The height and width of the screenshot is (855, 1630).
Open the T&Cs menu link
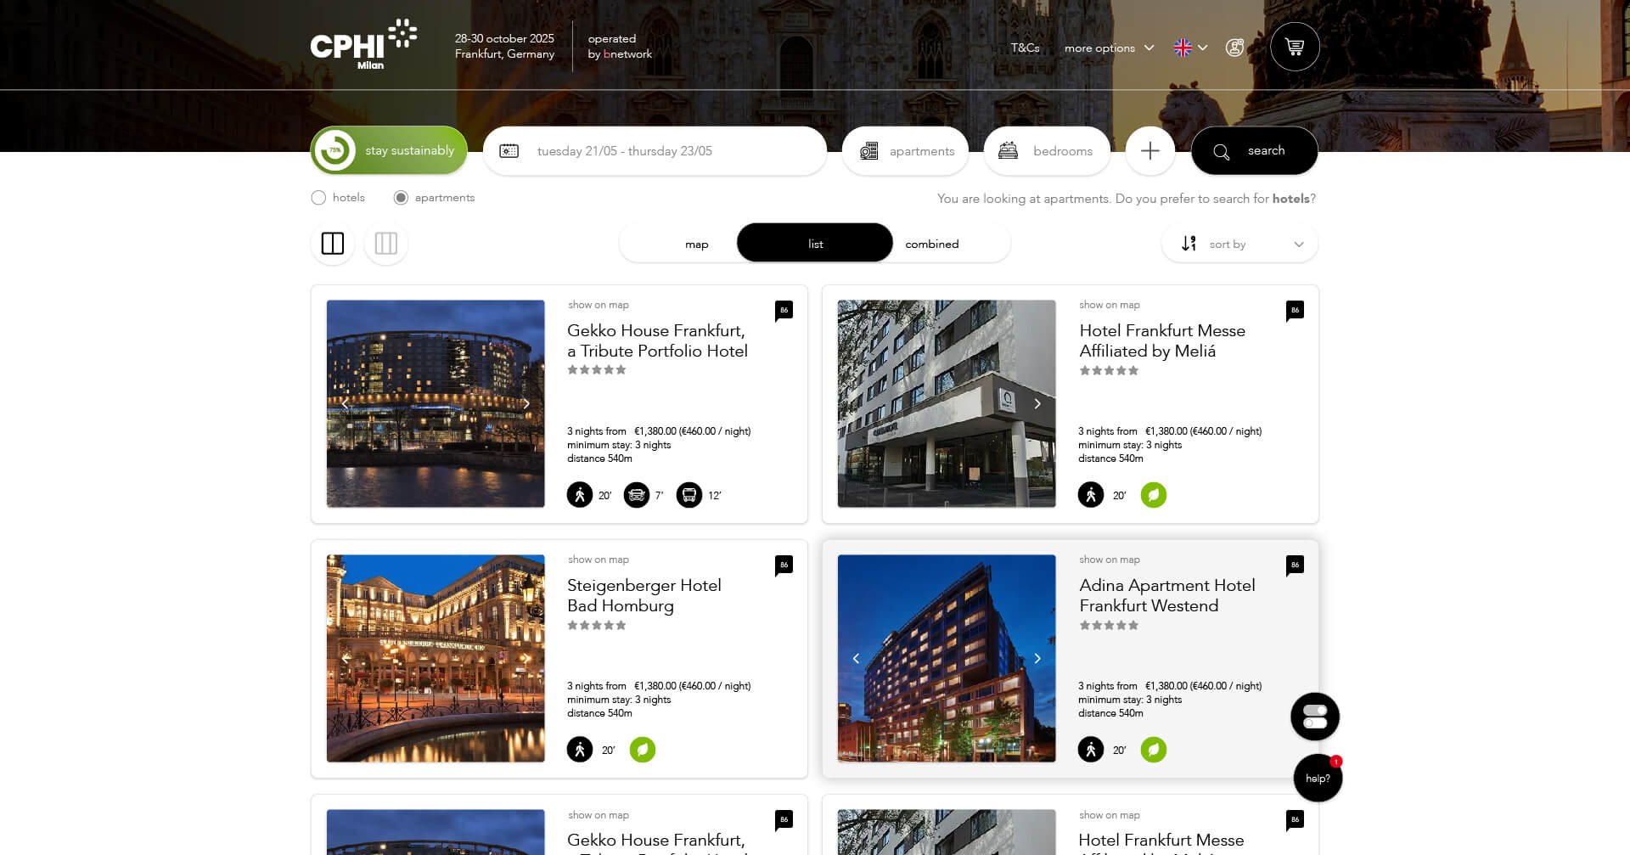point(1025,48)
